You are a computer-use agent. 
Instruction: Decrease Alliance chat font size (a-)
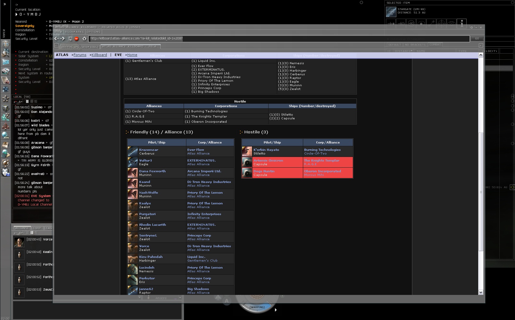click(15, 233)
